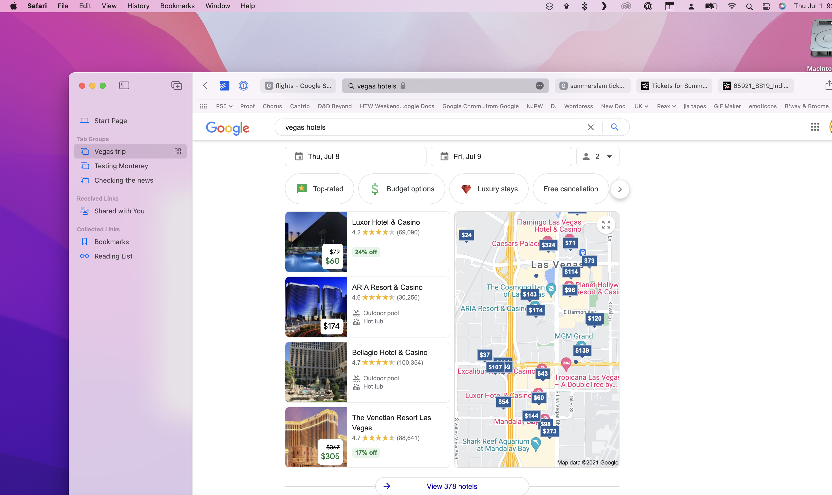Show more filter chips with right arrow
The height and width of the screenshot is (495, 832).
coord(620,189)
